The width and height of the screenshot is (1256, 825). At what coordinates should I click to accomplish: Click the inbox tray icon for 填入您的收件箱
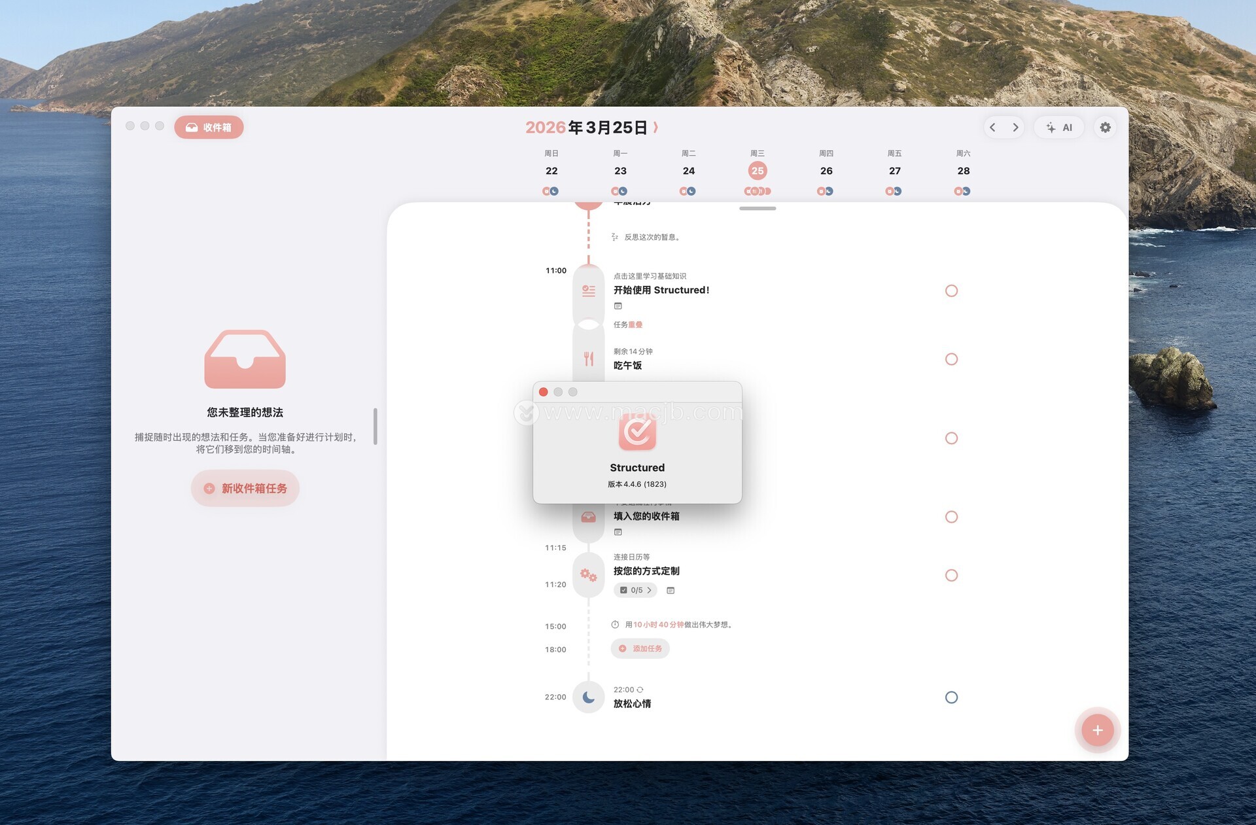coord(588,517)
